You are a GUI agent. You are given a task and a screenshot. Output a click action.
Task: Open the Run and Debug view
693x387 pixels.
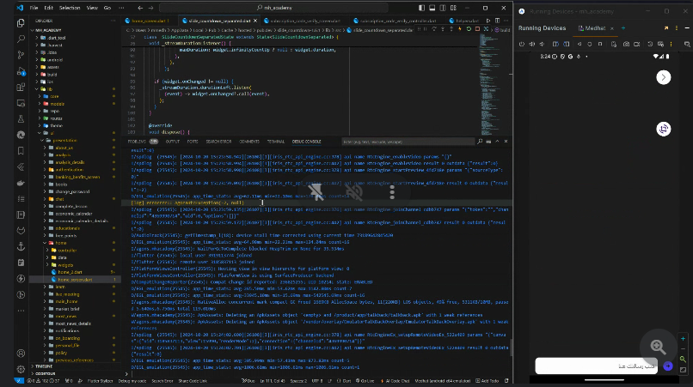21,71
